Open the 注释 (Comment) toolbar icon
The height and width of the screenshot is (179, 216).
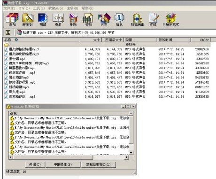coord(154,20)
